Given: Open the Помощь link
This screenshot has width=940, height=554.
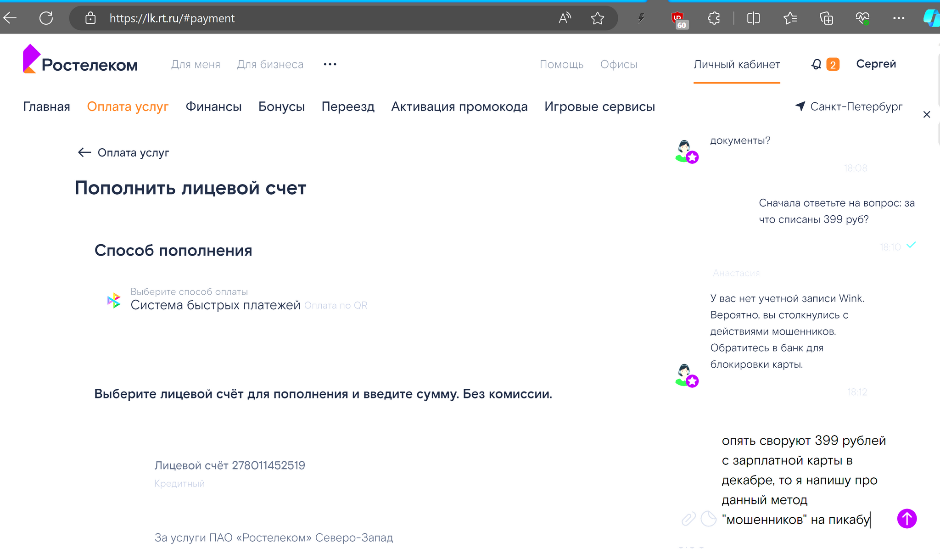Looking at the screenshot, I should click(561, 64).
